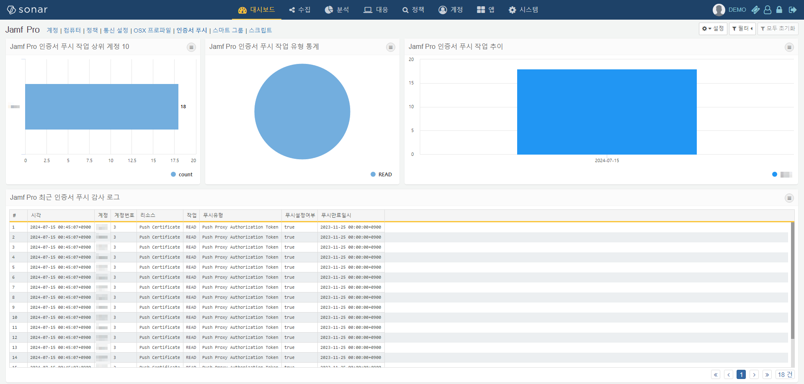Open the 시스템 menu
The height and width of the screenshot is (384, 804).
523,10
